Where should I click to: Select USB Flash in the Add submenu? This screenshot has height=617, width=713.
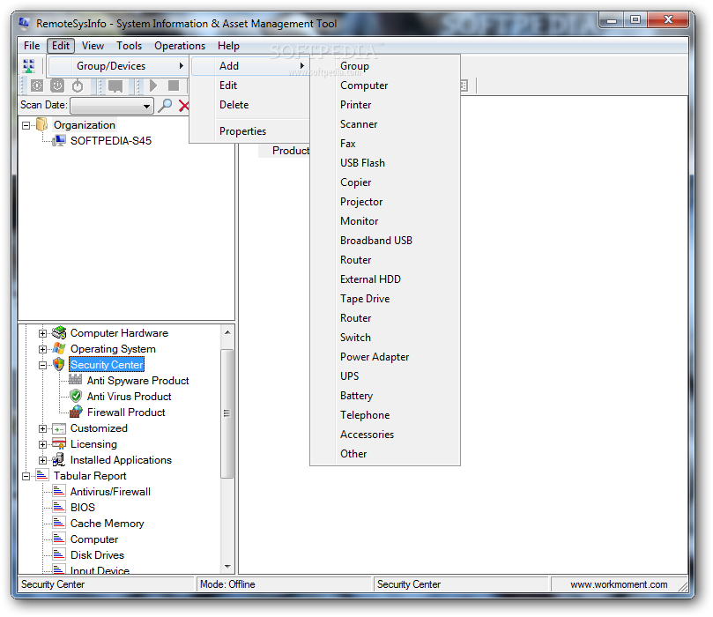pos(384,163)
